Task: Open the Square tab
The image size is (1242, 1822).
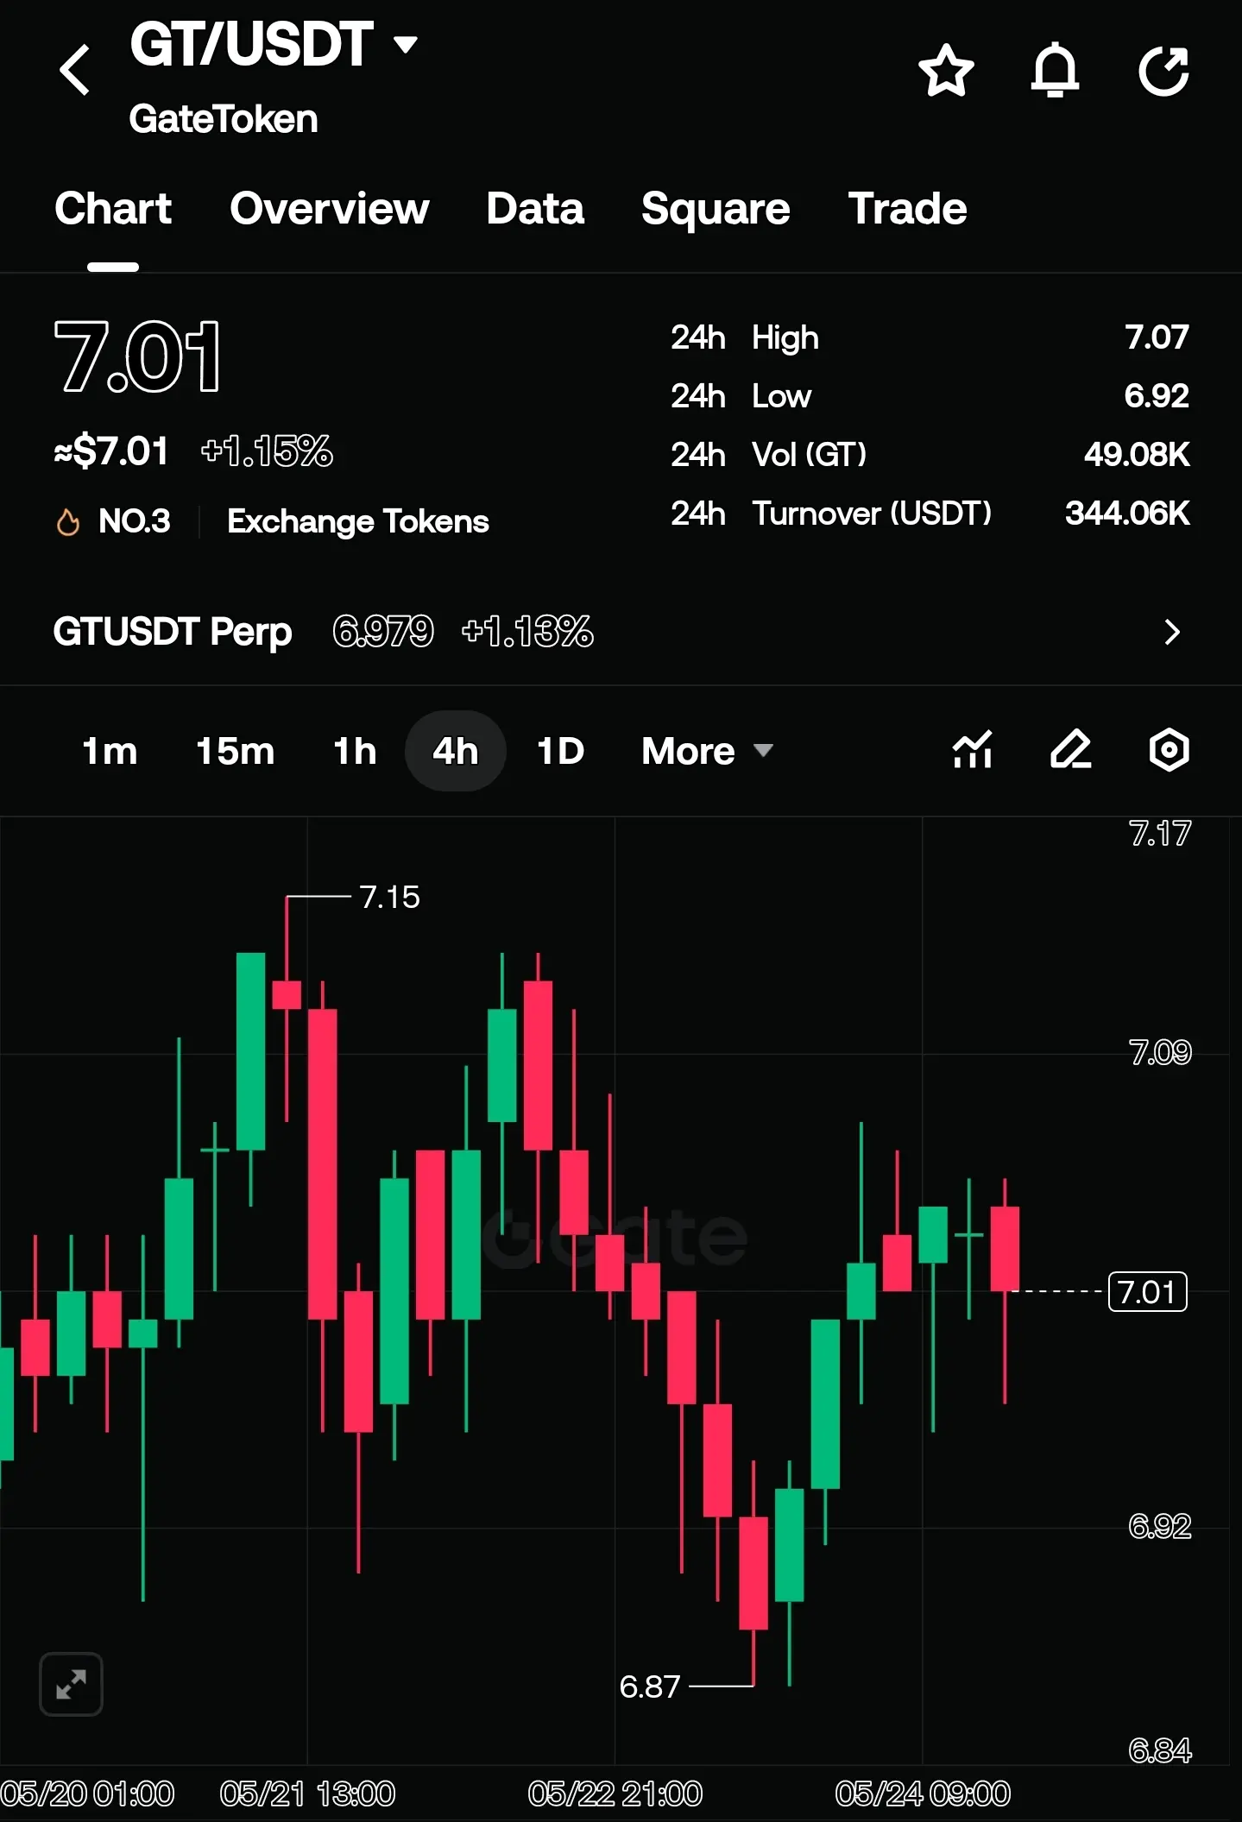Action: (x=716, y=209)
